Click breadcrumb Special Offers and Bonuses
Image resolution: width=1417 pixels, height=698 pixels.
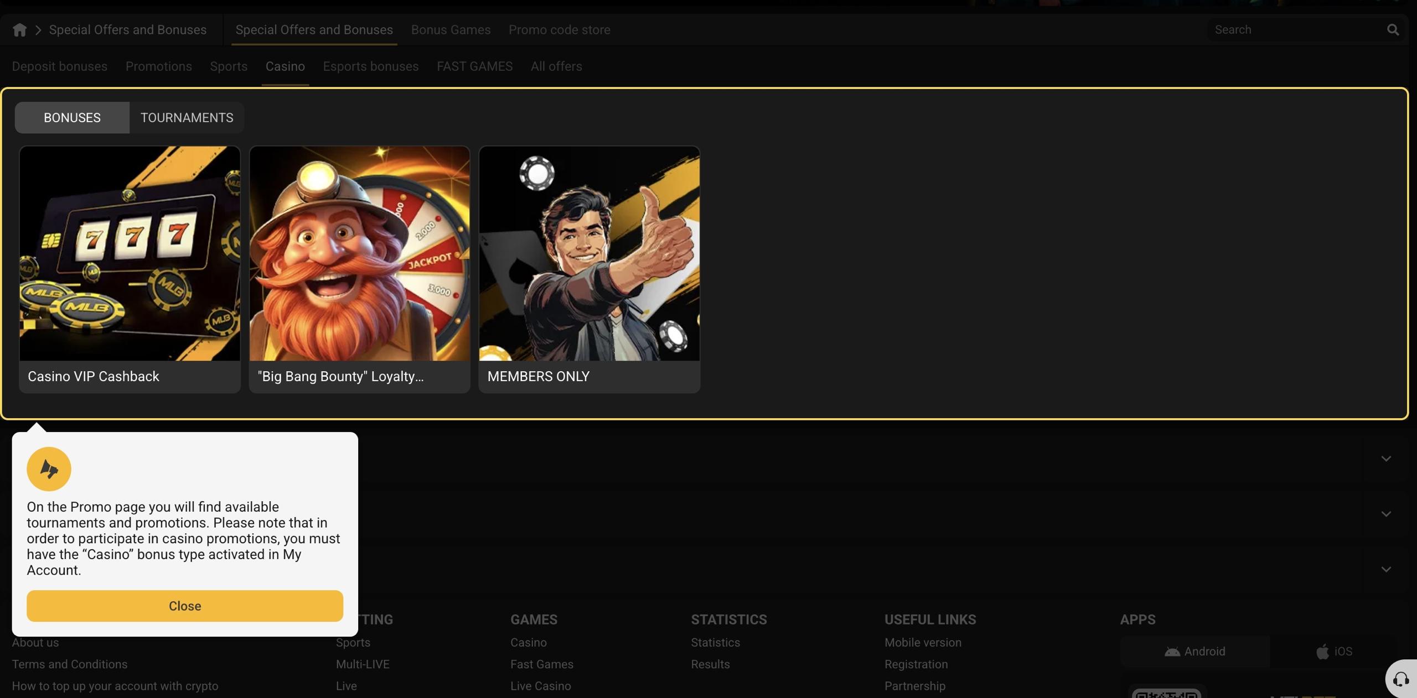[x=128, y=30]
